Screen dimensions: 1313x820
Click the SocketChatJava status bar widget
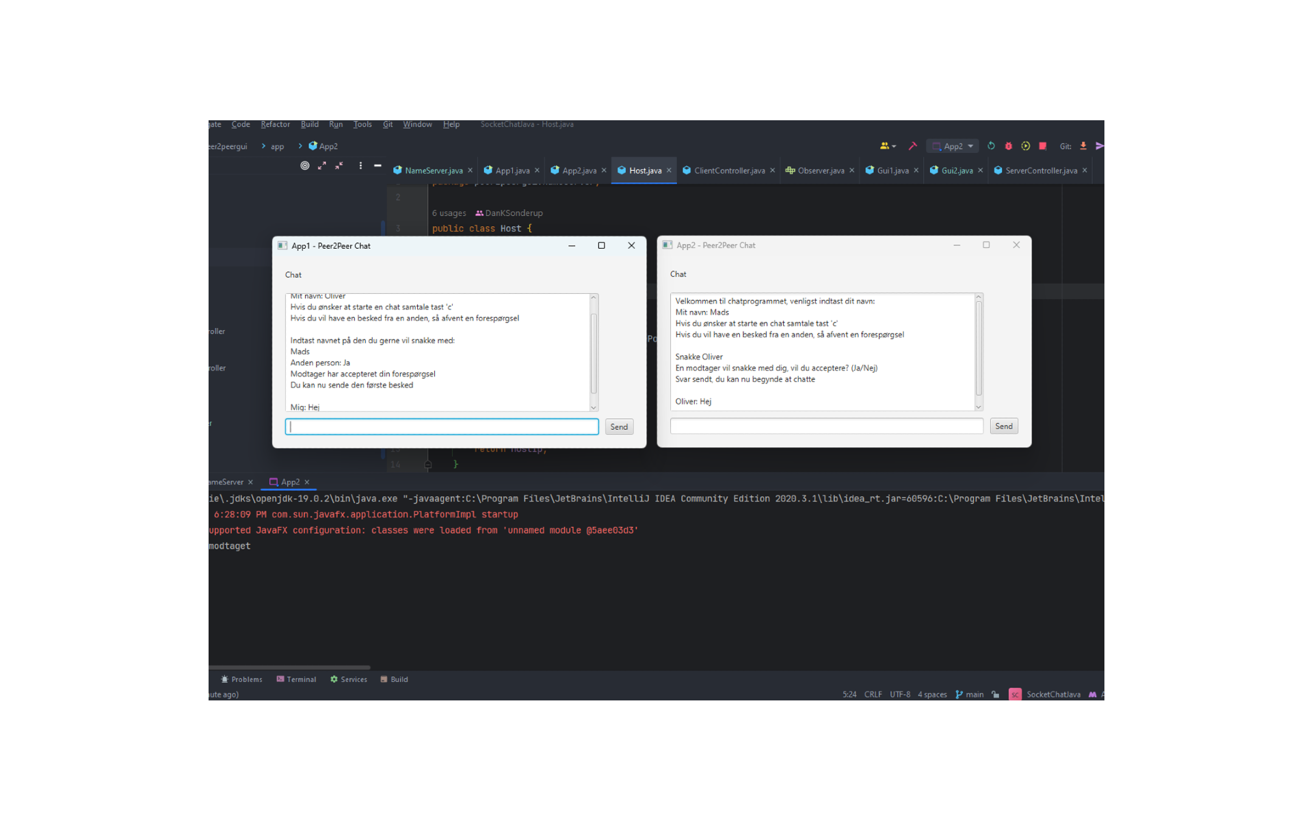tap(1045, 695)
